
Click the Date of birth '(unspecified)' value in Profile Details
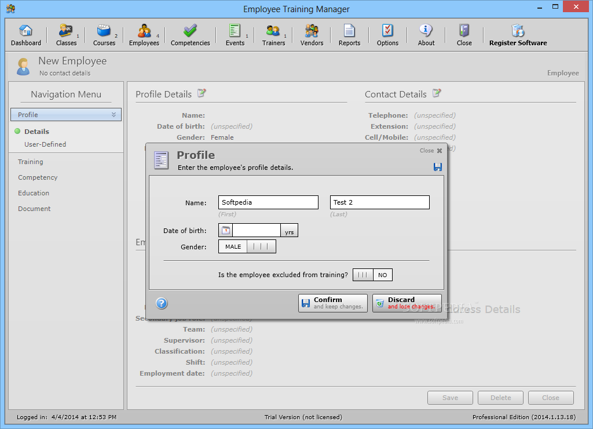(232, 126)
